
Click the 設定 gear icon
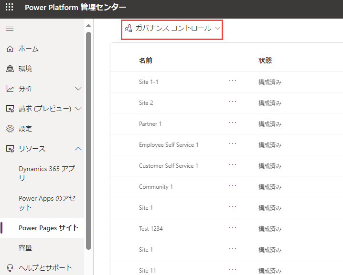tap(10, 129)
